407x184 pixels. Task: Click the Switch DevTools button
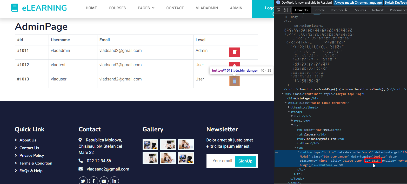(x=395, y=3)
